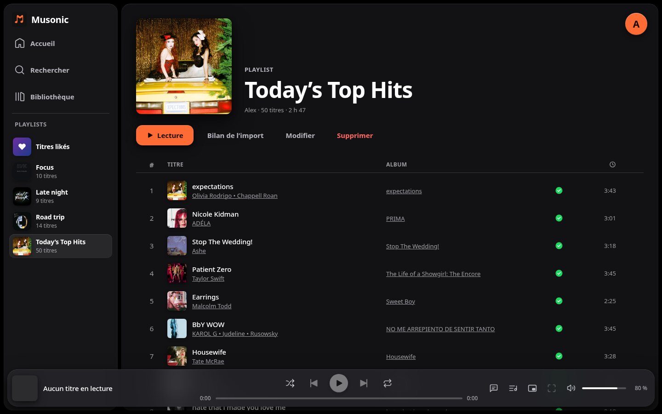Skip to the next track

point(364,383)
